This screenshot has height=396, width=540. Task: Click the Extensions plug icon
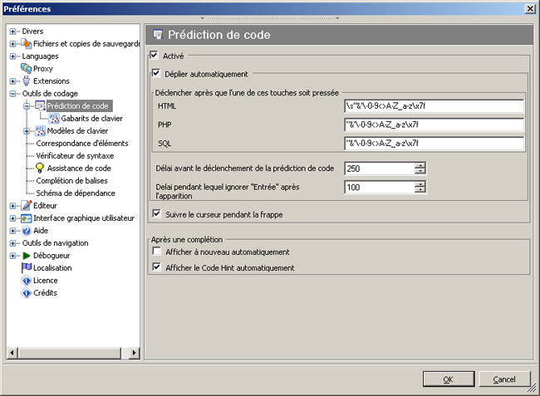(x=26, y=81)
